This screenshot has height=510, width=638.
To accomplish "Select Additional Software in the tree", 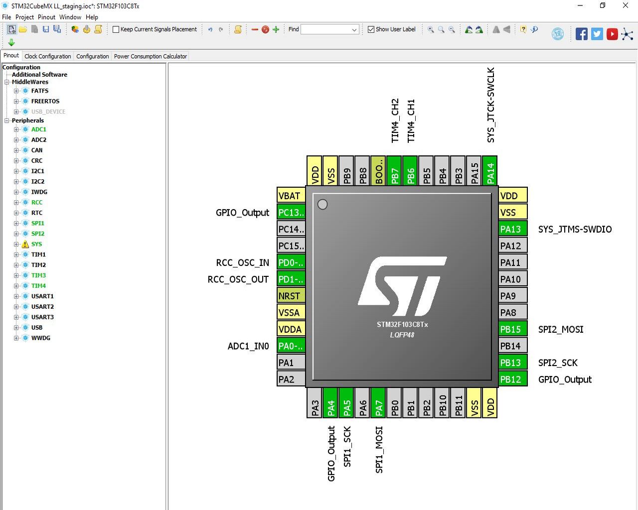I will tap(39, 75).
